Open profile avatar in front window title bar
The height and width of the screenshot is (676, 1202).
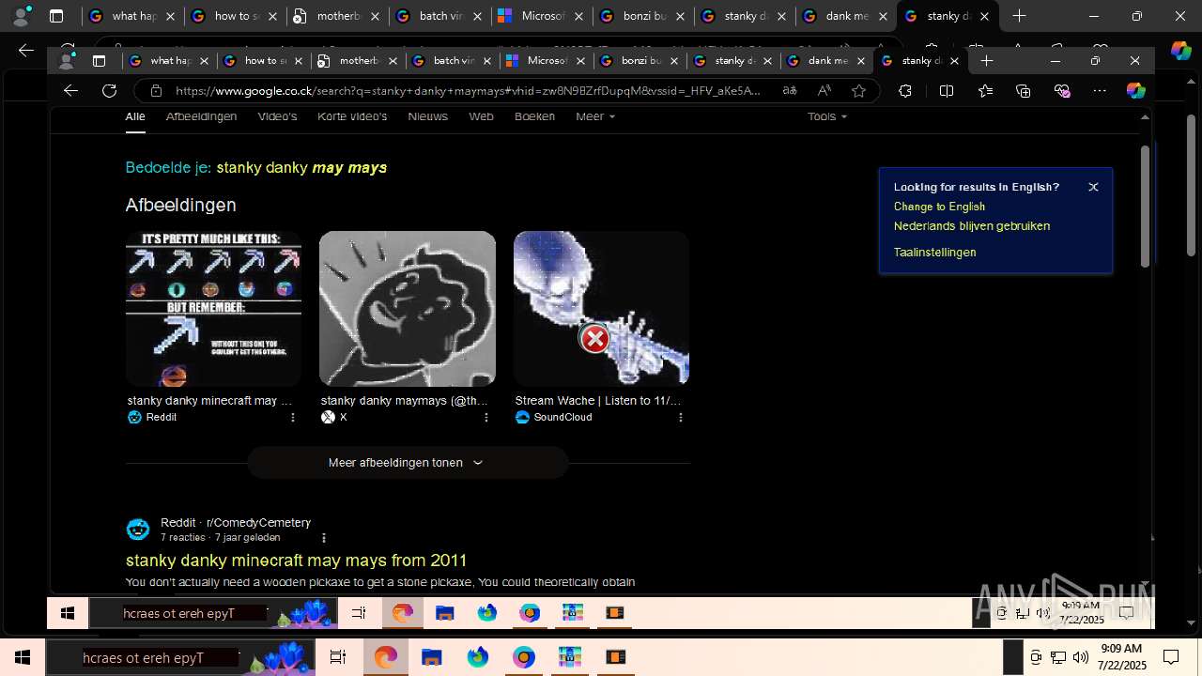pyautogui.click(x=67, y=60)
